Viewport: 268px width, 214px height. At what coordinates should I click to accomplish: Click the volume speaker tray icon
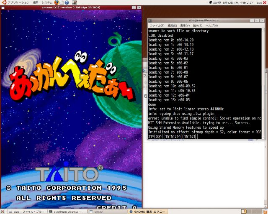219,3
